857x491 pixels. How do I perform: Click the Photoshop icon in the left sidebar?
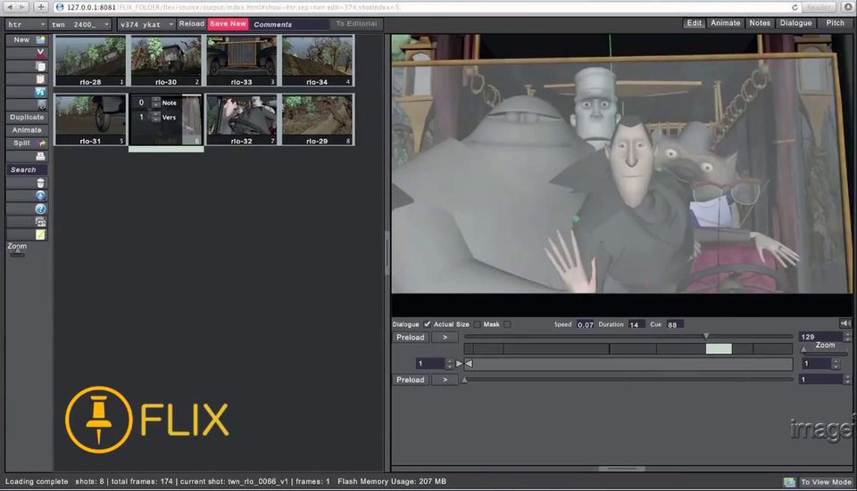coord(40,92)
